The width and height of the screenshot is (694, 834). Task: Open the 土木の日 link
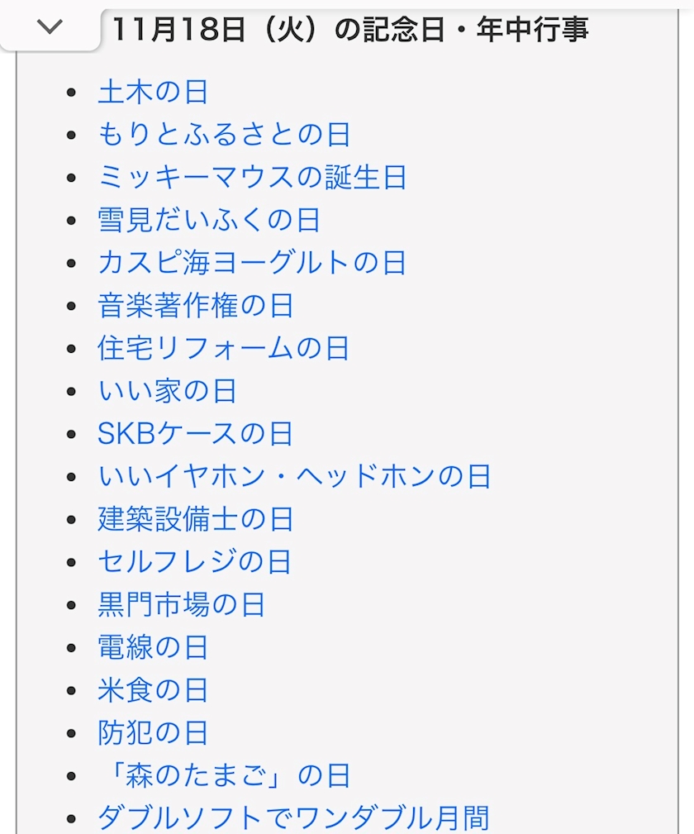pyautogui.click(x=153, y=92)
